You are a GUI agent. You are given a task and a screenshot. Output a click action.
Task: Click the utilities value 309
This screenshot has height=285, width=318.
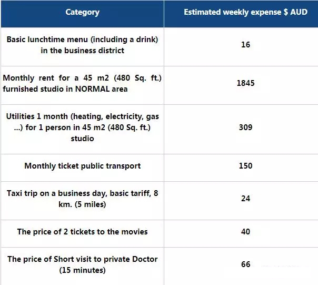click(x=245, y=127)
